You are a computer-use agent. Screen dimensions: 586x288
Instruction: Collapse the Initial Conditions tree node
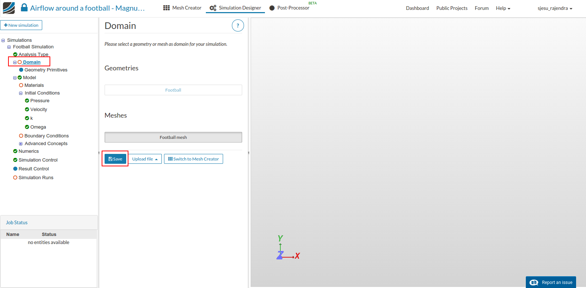(21, 93)
